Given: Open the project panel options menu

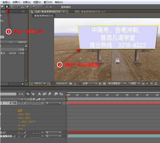Looking at the screenshot, I should tap(23, 11).
